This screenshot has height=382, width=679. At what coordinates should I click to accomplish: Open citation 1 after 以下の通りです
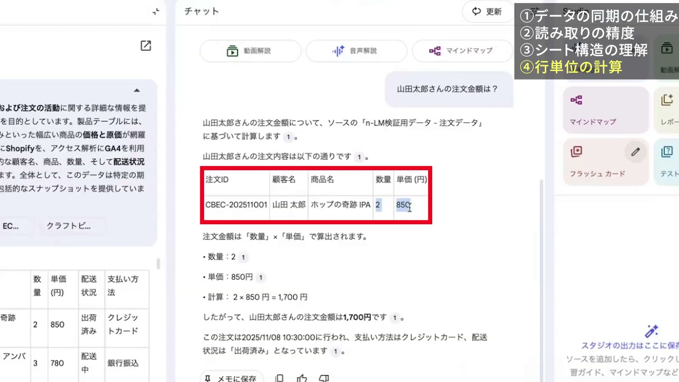click(359, 157)
